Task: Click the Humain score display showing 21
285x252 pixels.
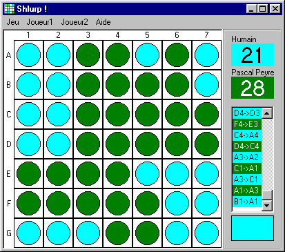Action: (x=253, y=55)
